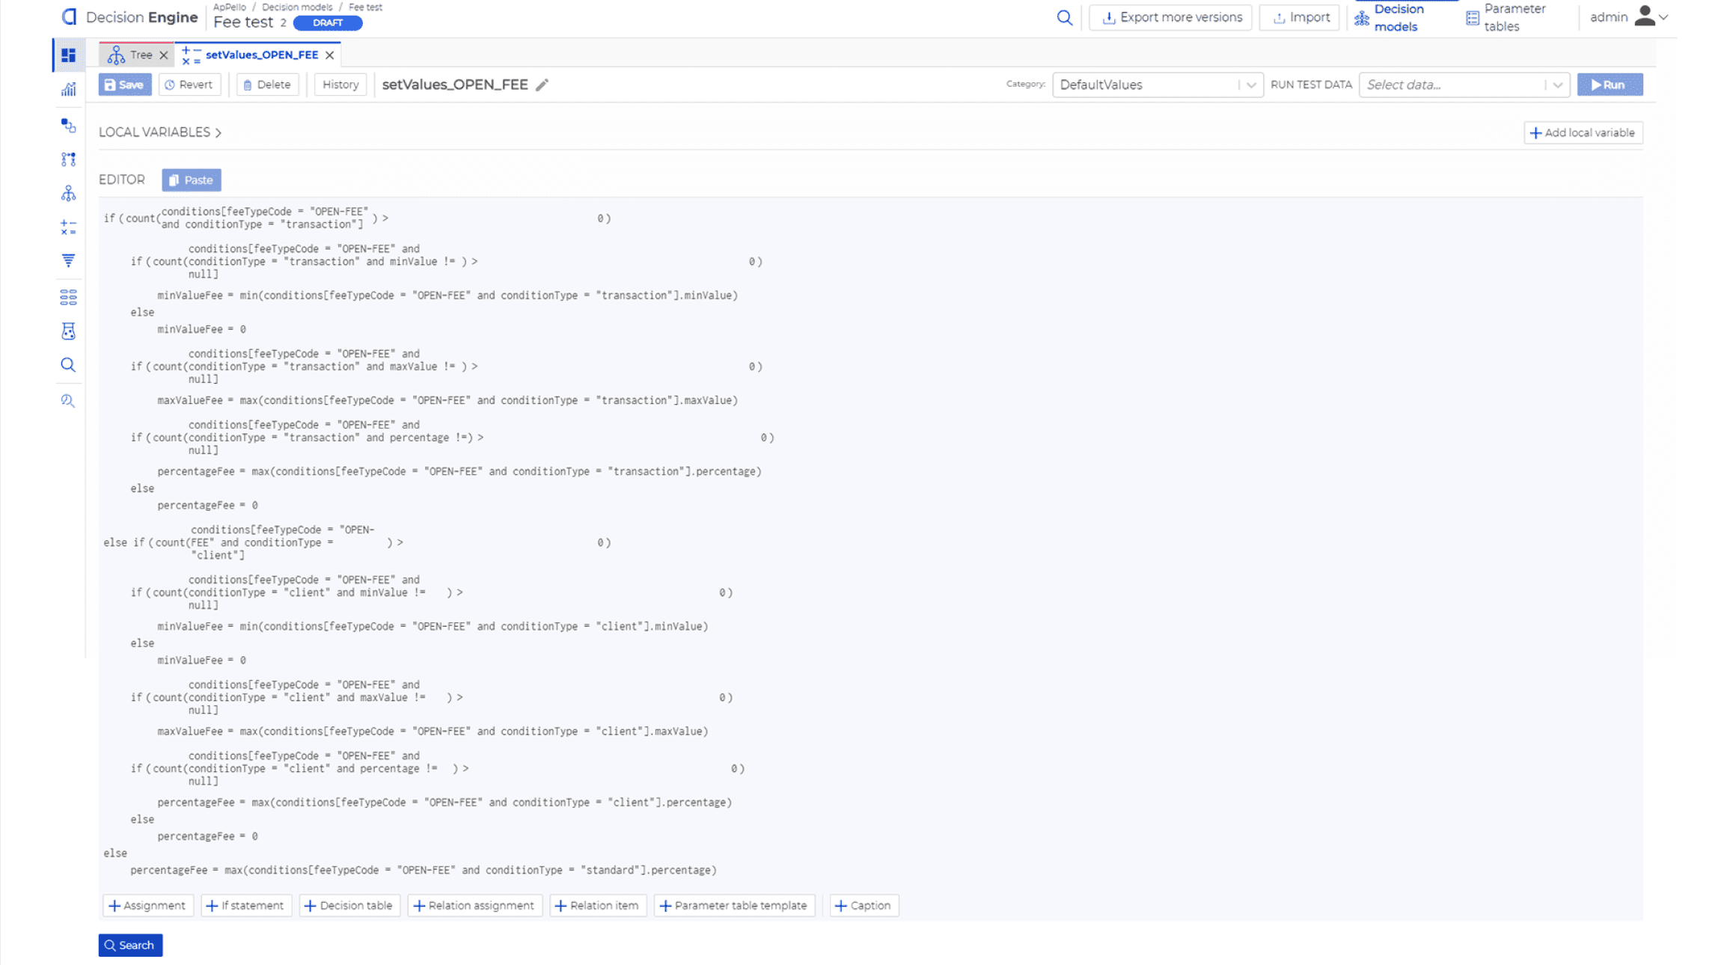Click the Decision models icon in sidebar
This screenshot has width=1733, height=965.
[68, 192]
